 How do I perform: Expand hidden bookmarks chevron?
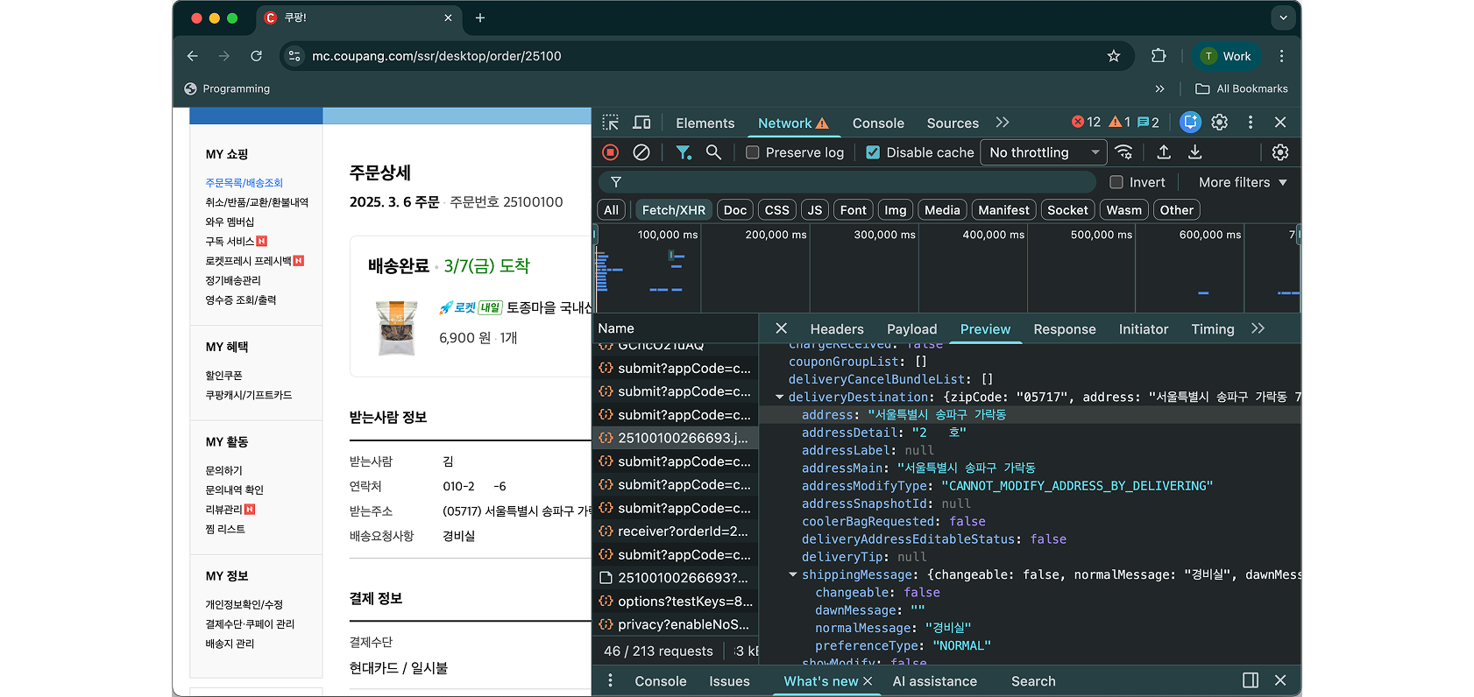pyautogui.click(x=1159, y=88)
